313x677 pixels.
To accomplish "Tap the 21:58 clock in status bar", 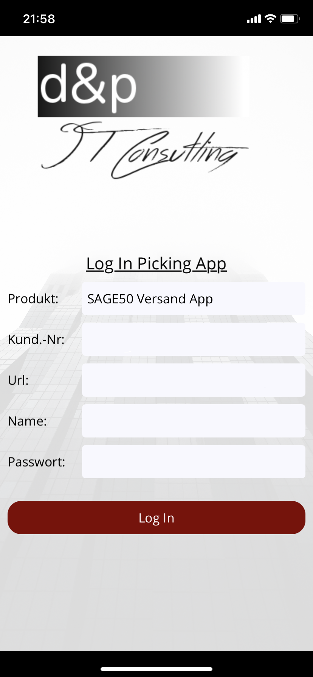I will click(x=39, y=19).
